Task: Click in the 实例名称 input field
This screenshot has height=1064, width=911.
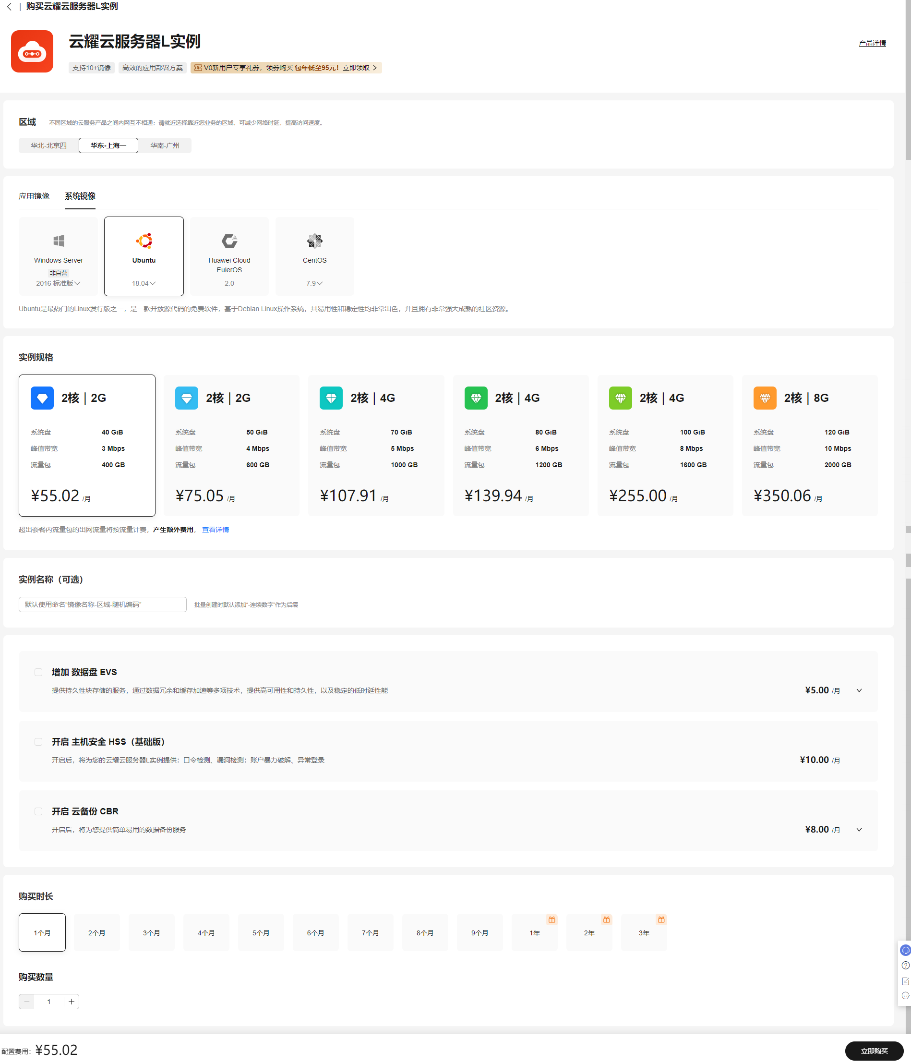Action: click(x=103, y=605)
